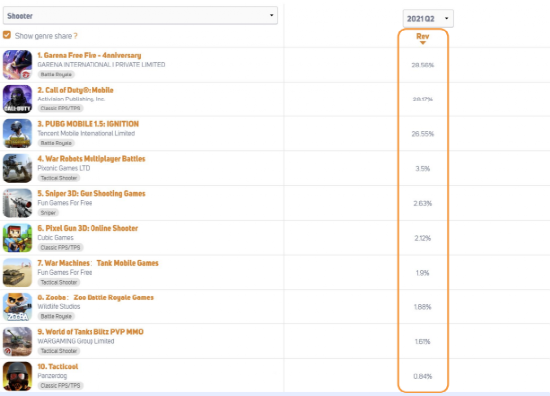Click the Garena Free Fire game icon
Viewport: 550px width, 396px height.
[x=17, y=65]
